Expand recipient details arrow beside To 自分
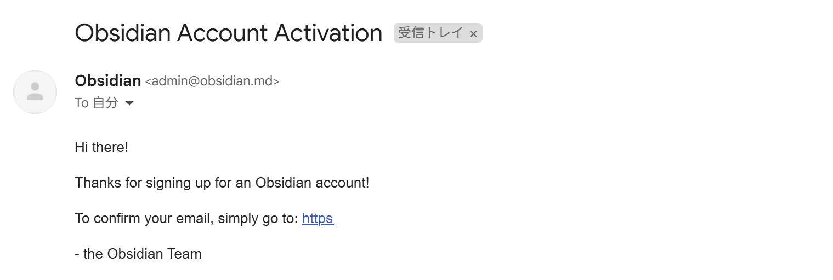 coord(129,103)
